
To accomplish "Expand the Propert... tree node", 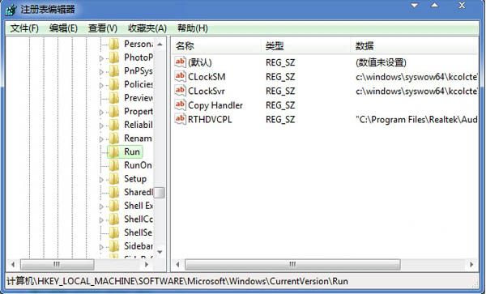I will (101, 112).
